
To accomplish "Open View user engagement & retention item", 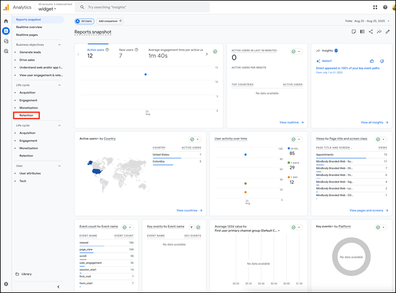I will pyautogui.click(x=41, y=75).
